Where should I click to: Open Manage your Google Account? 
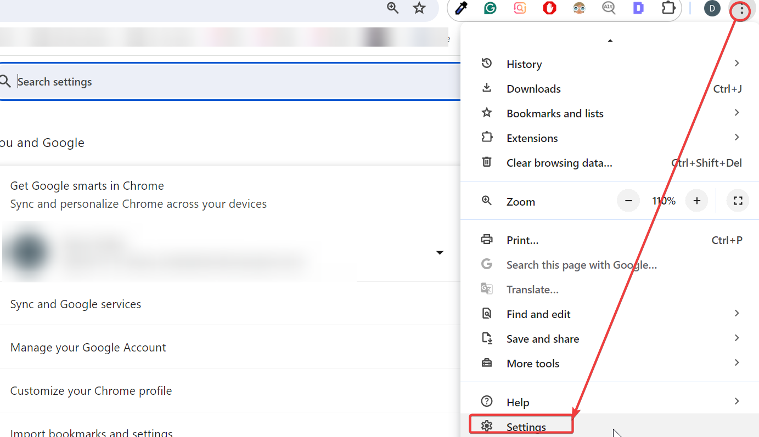click(230, 347)
